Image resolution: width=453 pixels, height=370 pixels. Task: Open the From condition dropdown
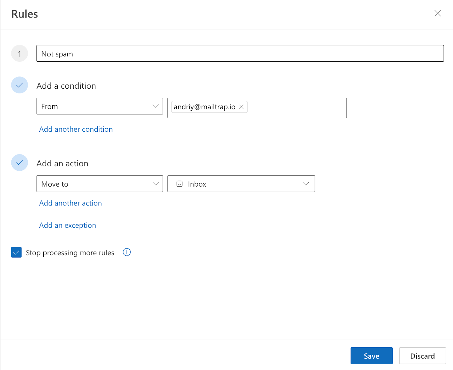pyautogui.click(x=99, y=106)
